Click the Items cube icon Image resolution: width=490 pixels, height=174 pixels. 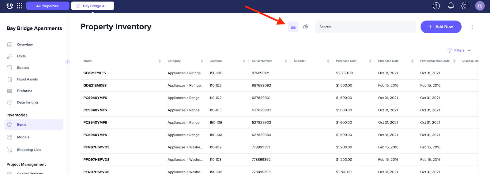pos(10,125)
